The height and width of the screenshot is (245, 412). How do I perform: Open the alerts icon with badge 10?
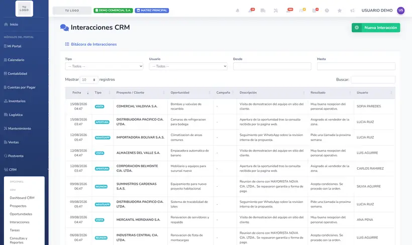(251, 10)
